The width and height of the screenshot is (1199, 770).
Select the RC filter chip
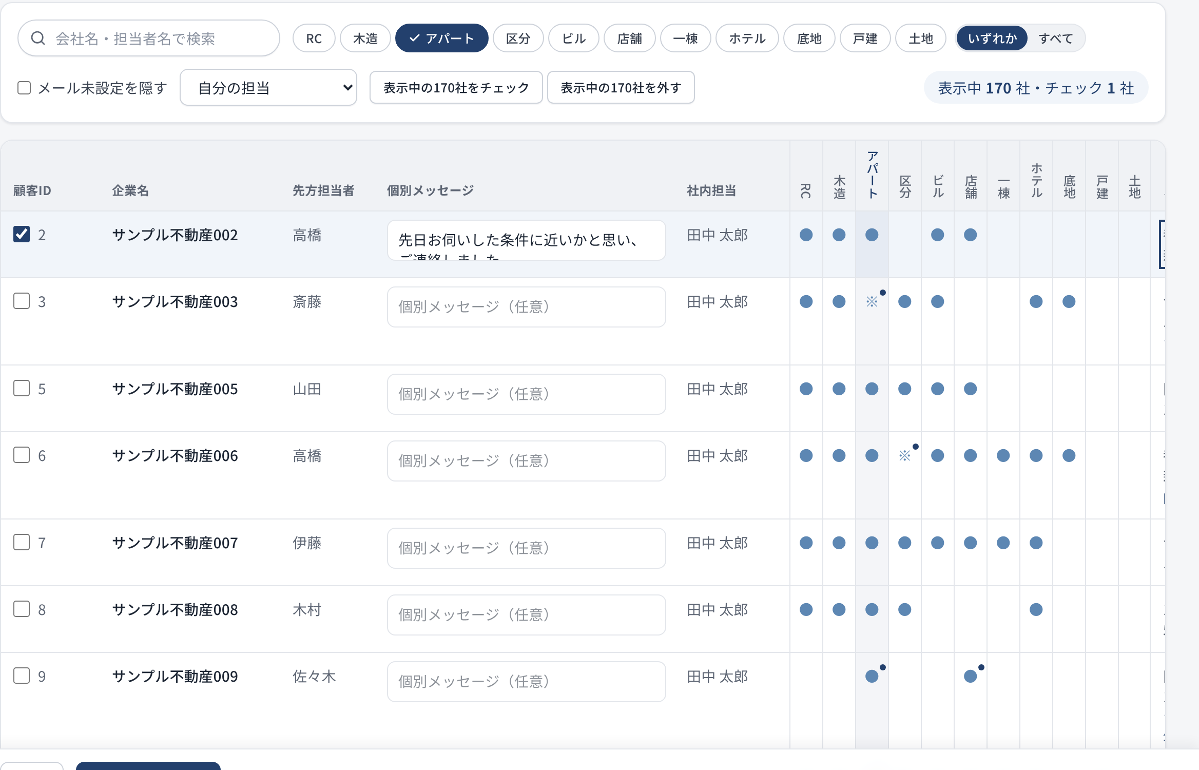click(314, 38)
